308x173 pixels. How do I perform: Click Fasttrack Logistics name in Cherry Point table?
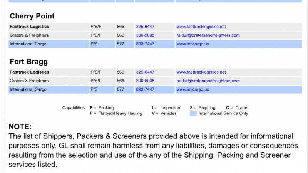point(29,27)
